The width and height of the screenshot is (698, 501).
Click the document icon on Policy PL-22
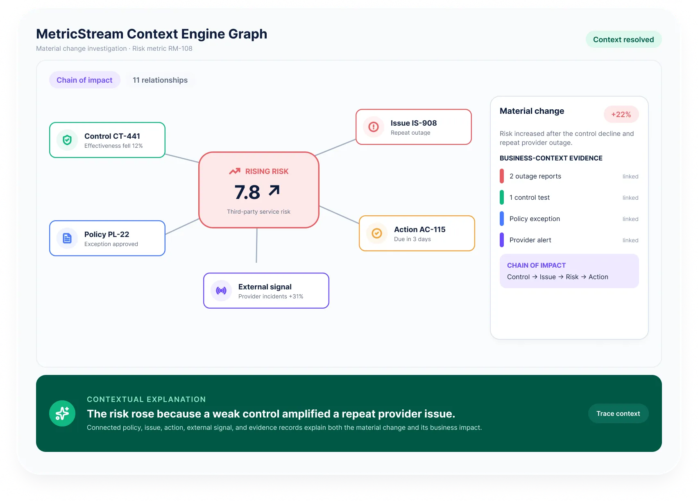click(x=67, y=238)
